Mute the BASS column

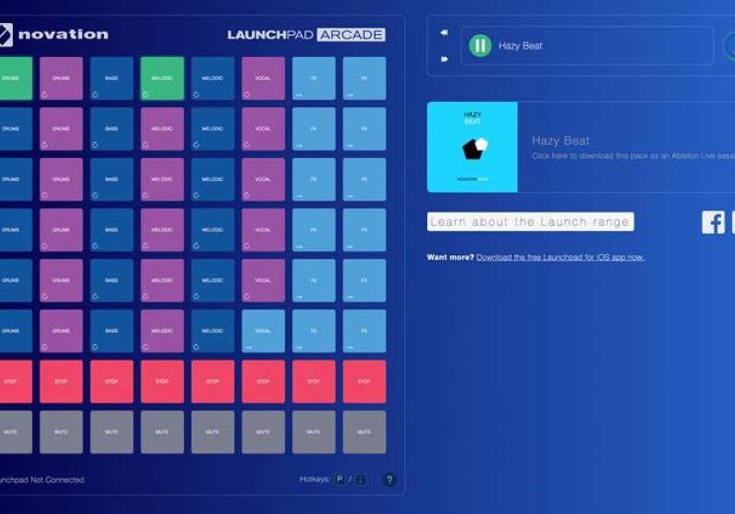coord(111,432)
